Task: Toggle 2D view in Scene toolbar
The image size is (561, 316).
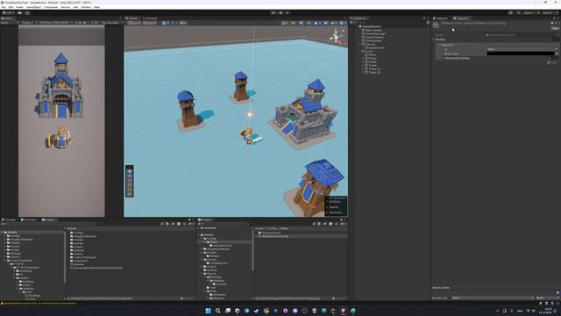Action: [293, 23]
